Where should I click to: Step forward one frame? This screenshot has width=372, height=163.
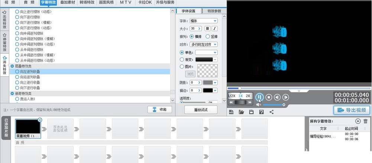286,97
